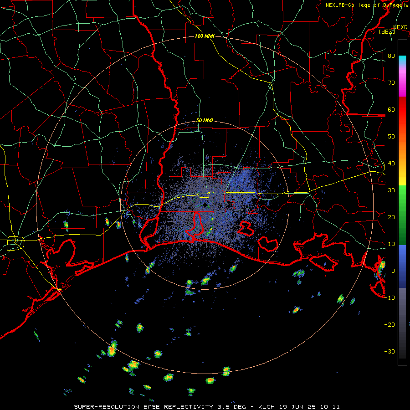Click the NEXLAB-College of DuPage watermark text
The image size is (410, 410).
pyautogui.click(x=367, y=5)
